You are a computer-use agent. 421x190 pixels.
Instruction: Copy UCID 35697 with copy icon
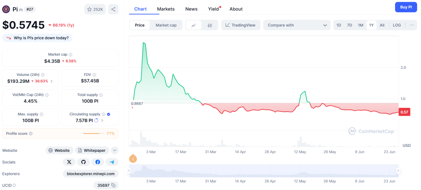pos(113,185)
